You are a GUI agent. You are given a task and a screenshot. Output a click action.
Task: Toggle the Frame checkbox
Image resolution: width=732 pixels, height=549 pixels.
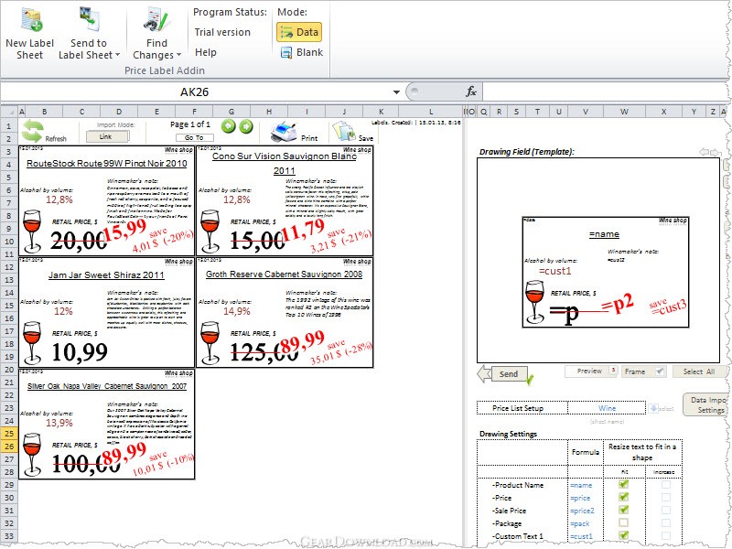click(660, 371)
